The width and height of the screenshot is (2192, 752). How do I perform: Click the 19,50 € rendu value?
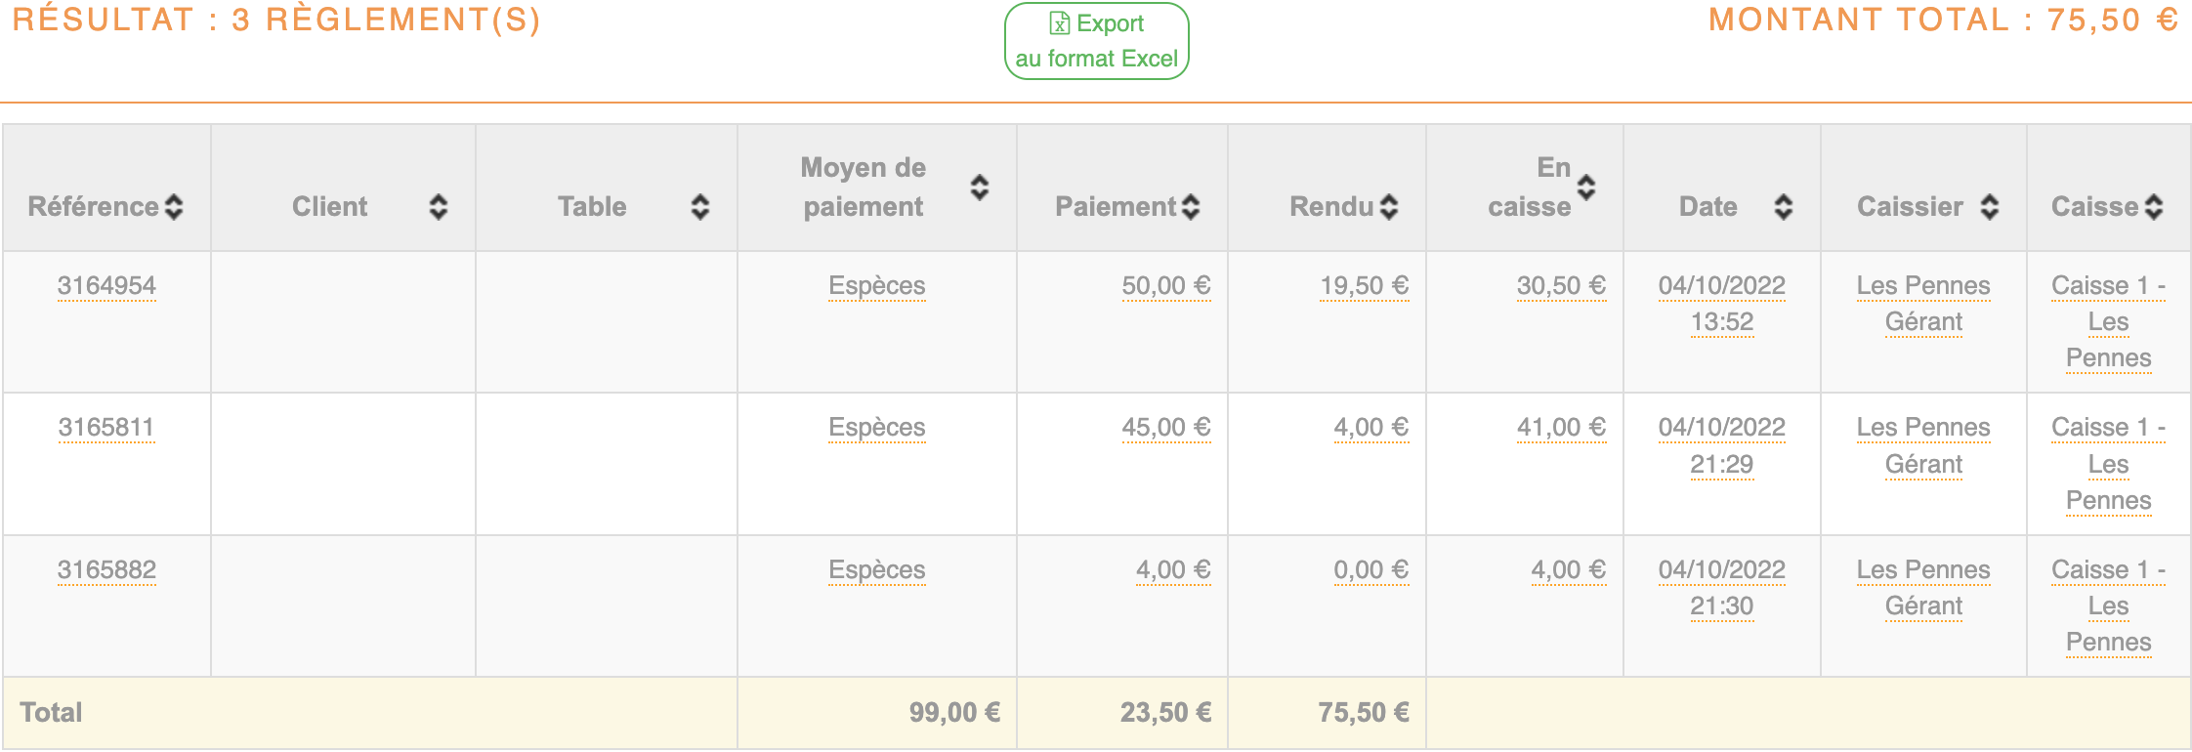(1364, 286)
